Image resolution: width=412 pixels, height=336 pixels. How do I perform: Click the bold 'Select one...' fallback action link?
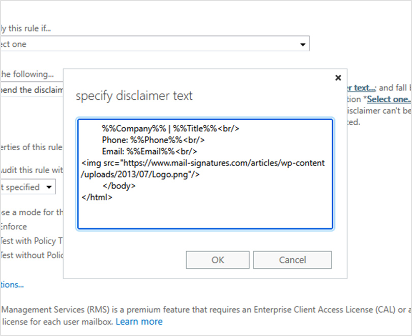(388, 99)
